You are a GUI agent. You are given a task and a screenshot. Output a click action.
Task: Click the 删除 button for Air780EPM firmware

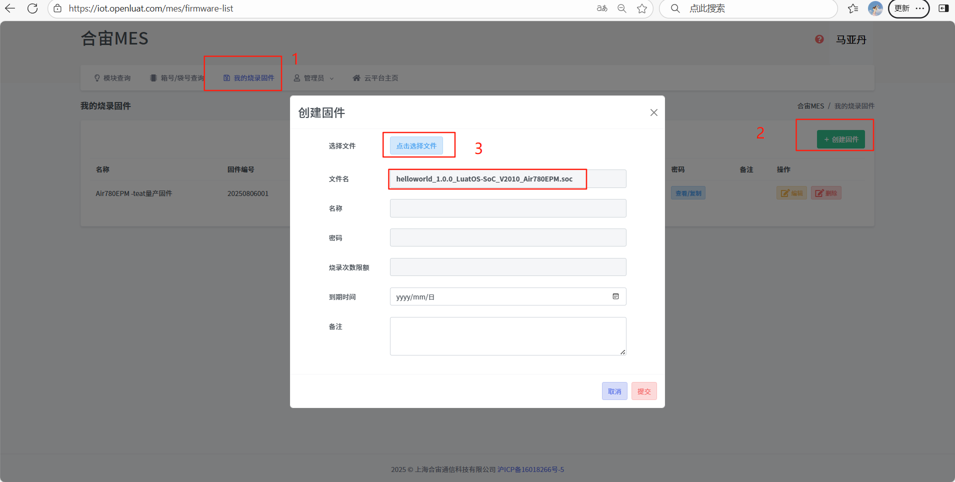(826, 193)
